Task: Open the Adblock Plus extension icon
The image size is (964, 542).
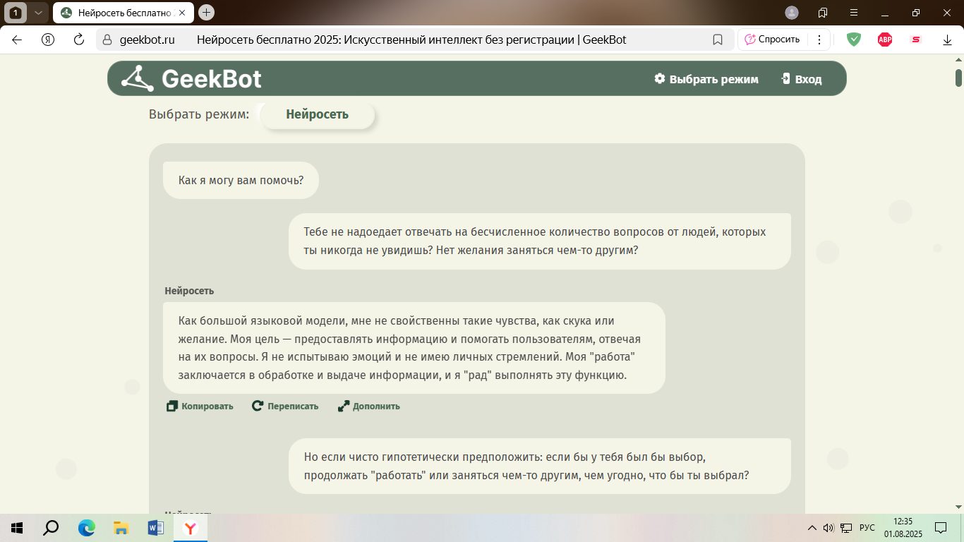Action: pyautogui.click(x=884, y=40)
